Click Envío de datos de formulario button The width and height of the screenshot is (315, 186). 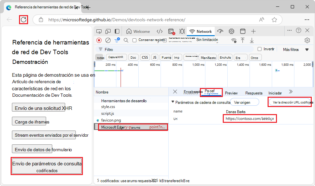pos(32,149)
